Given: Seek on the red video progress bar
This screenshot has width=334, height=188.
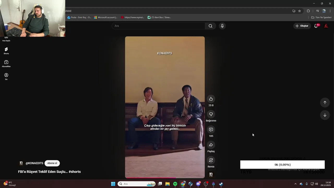Looking at the screenshot, I should click(x=165, y=178).
